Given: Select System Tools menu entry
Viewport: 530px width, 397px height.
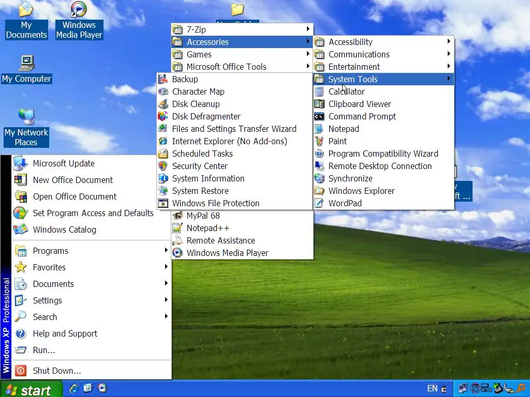Looking at the screenshot, I should click(x=384, y=79).
